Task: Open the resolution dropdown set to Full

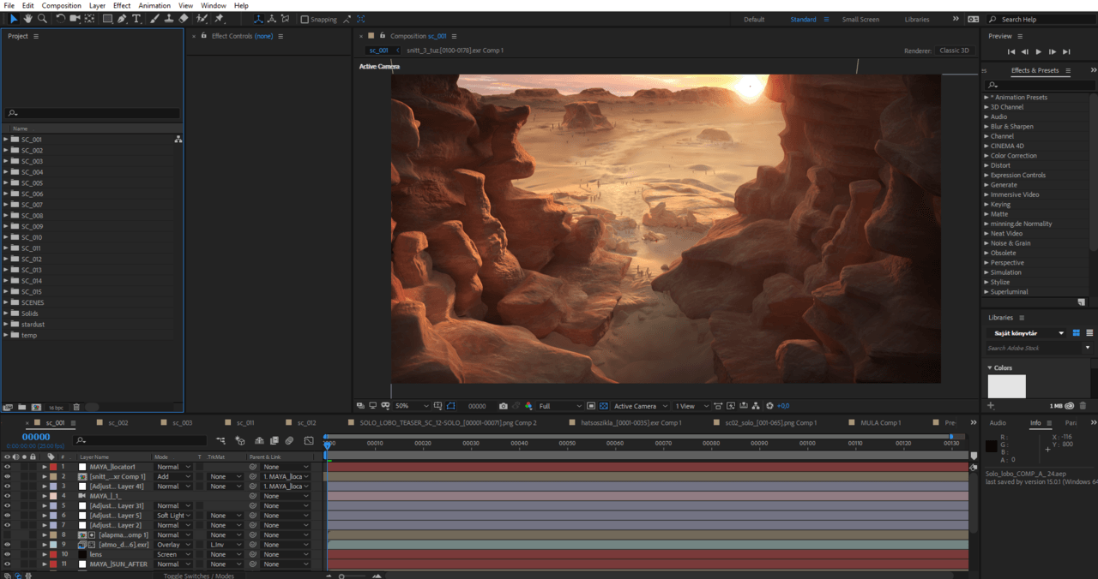Action: 560,406
